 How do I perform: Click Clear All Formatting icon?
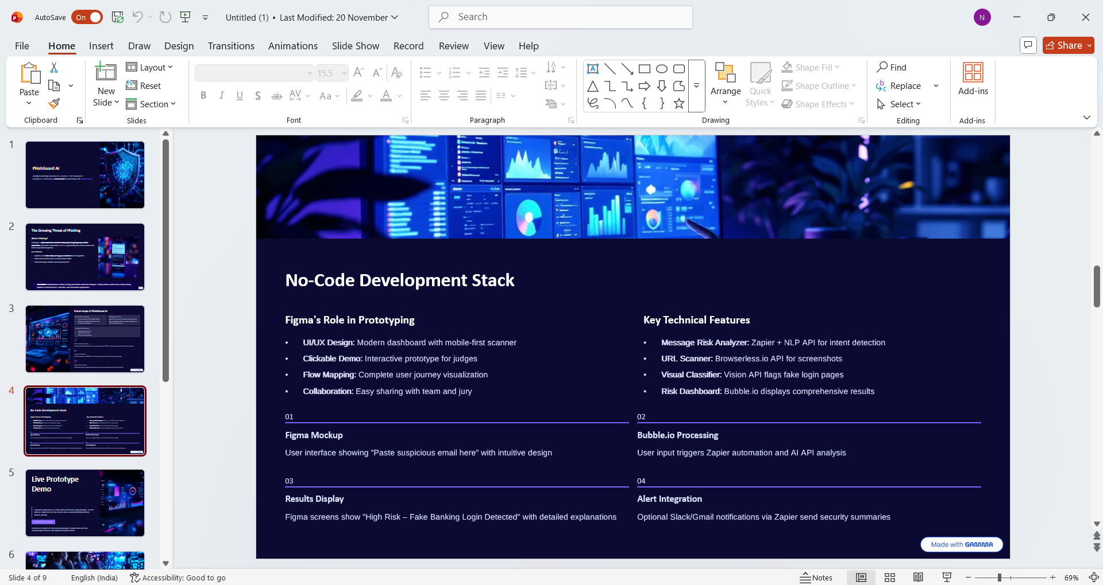(396, 72)
